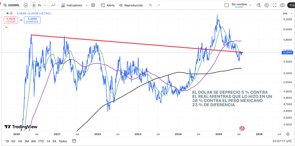
Task: Click the blue COMPRAR button
Action: pyautogui.click(x=32, y=20)
